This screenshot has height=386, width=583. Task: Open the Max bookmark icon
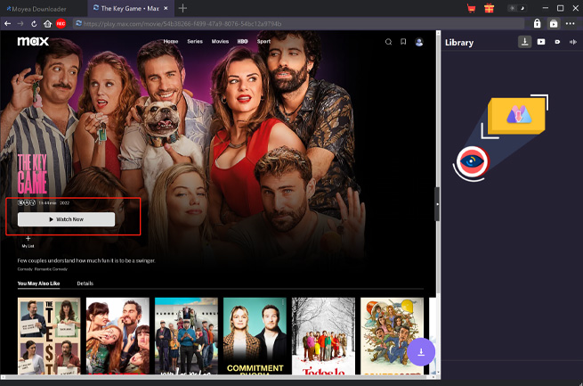click(x=403, y=42)
